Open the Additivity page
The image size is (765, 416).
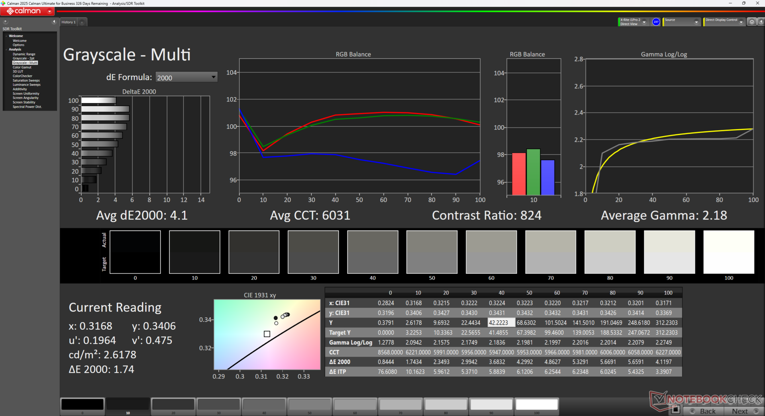(20, 89)
